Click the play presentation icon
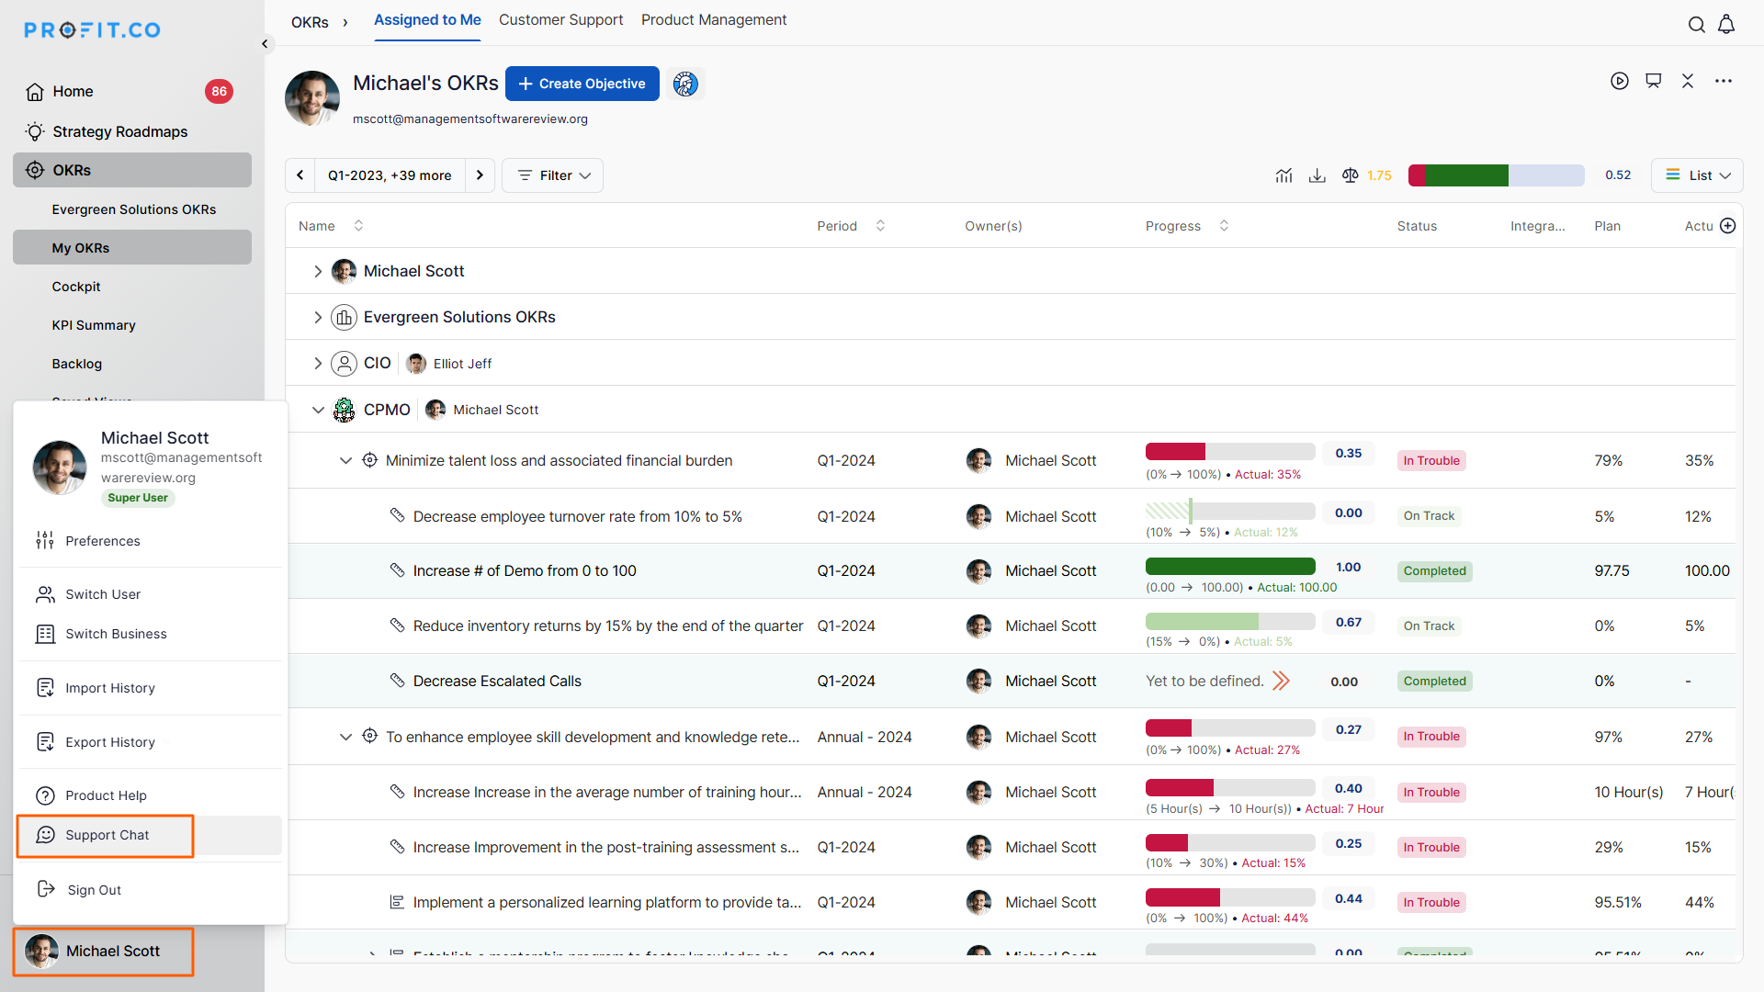1764x992 pixels. 1619,81
